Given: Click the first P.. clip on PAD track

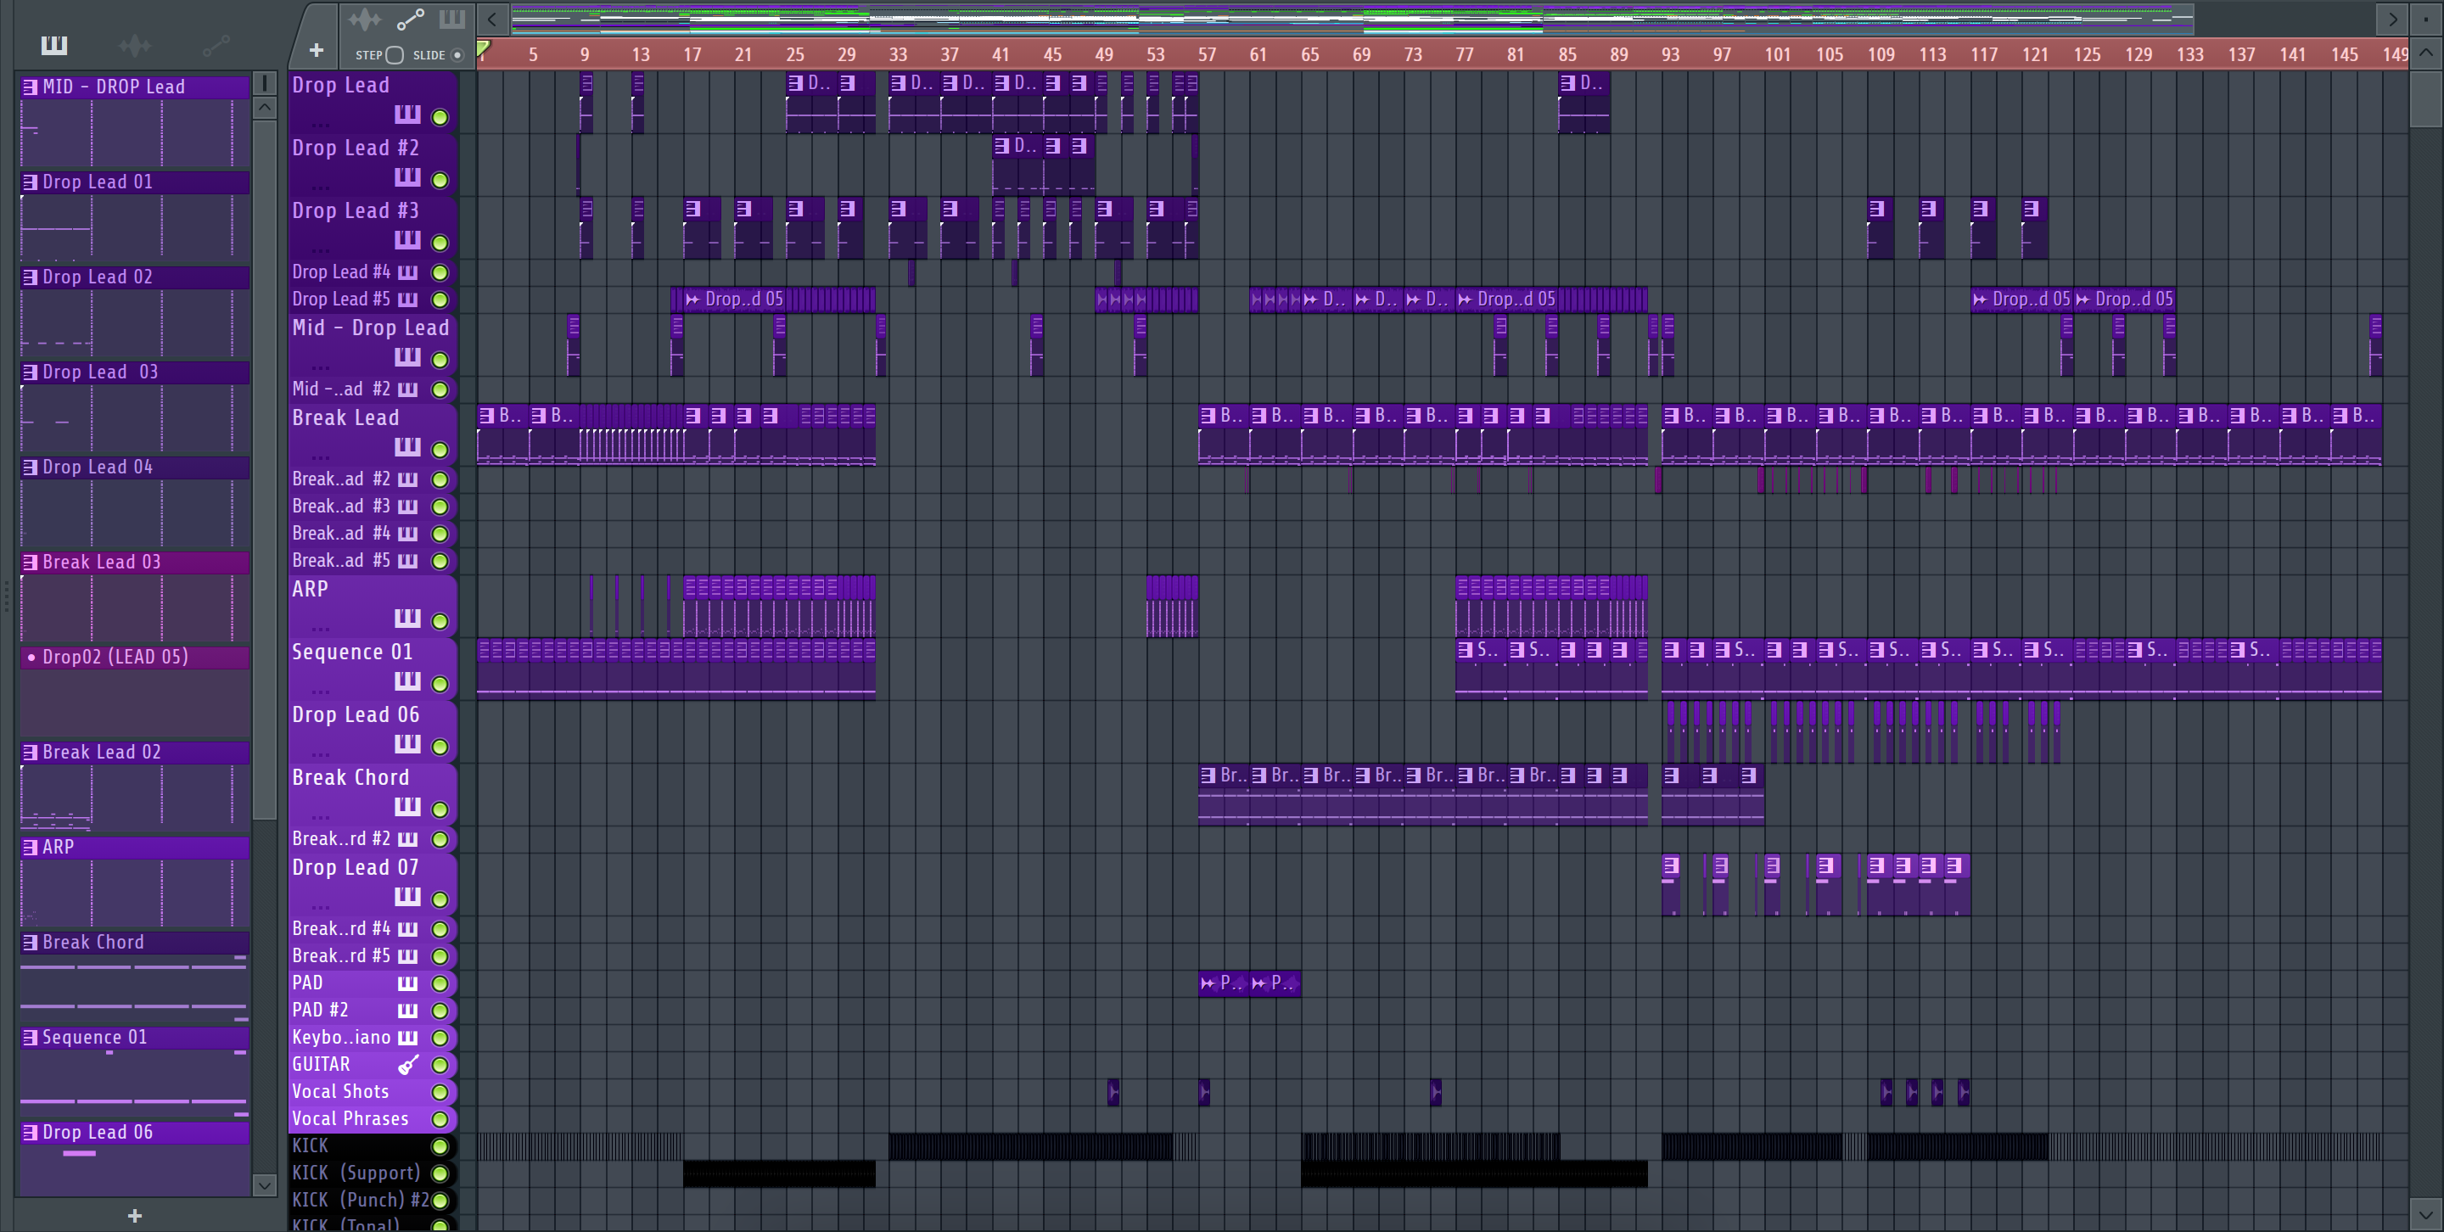Looking at the screenshot, I should coord(1223,983).
